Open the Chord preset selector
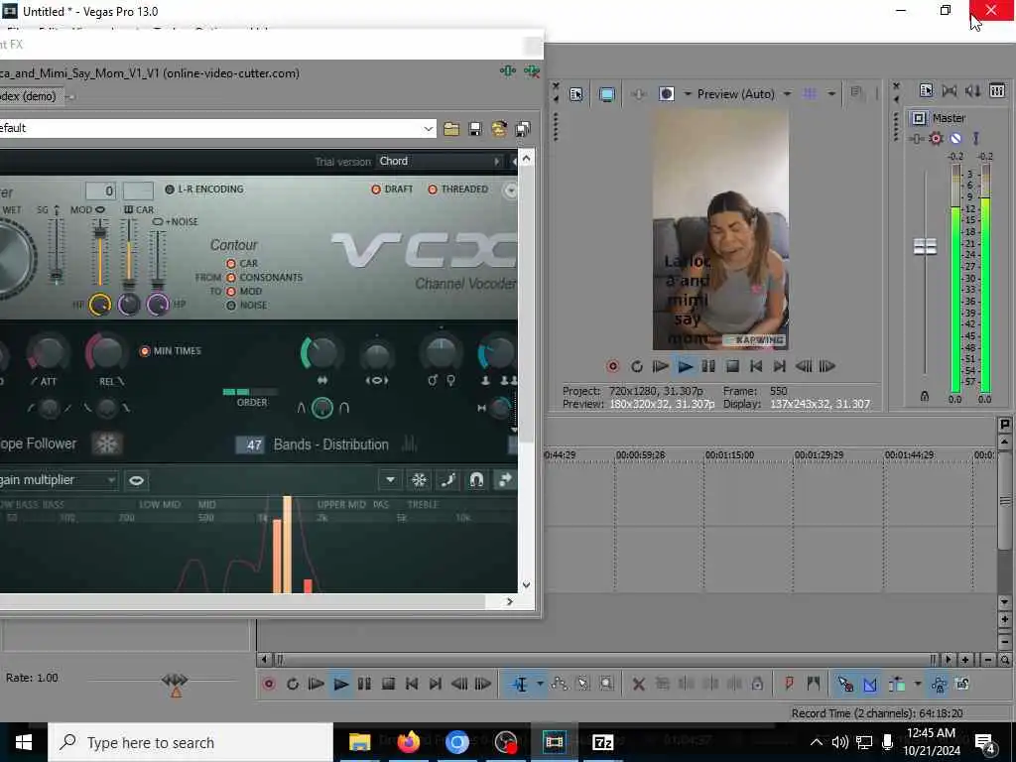The height and width of the screenshot is (762, 1016). 440,162
